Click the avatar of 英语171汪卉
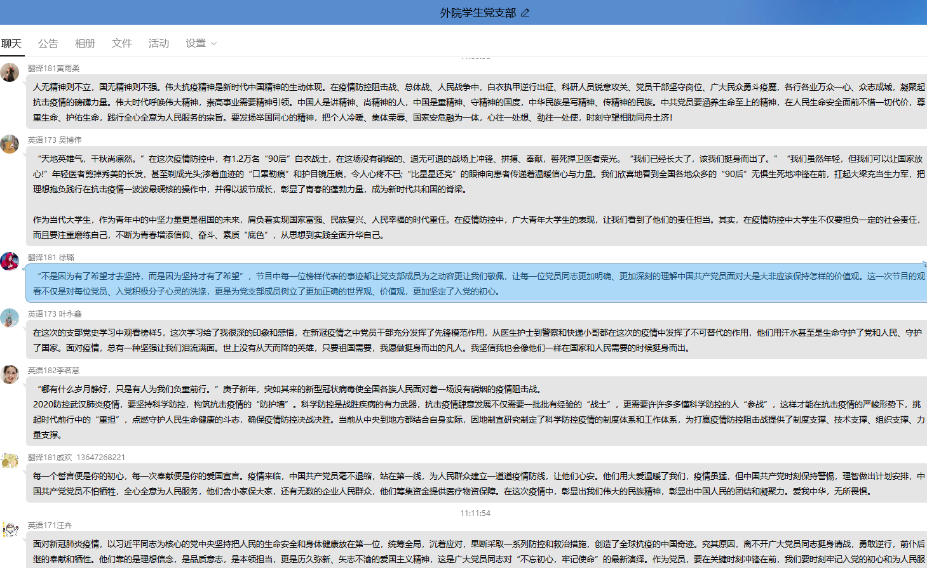Screen dimensions: 927x568 (10, 529)
